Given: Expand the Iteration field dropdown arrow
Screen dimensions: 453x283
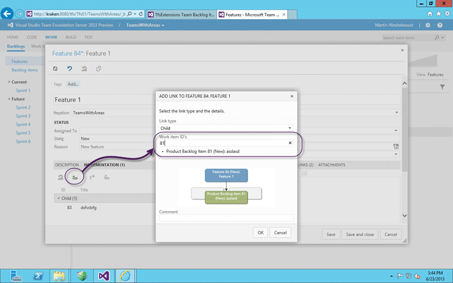Looking at the screenshot, I should (397, 113).
